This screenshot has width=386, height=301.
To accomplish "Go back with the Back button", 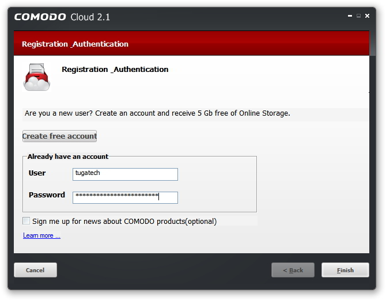I will pos(293,270).
